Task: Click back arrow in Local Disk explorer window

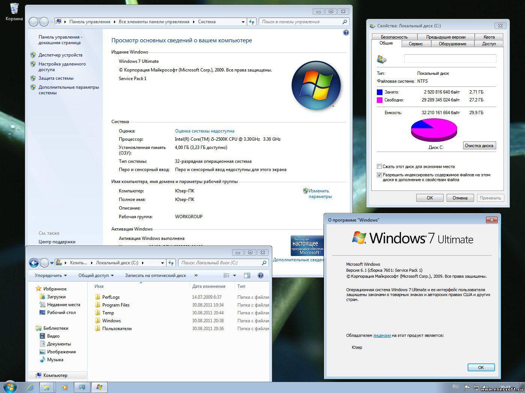Action: [34, 263]
